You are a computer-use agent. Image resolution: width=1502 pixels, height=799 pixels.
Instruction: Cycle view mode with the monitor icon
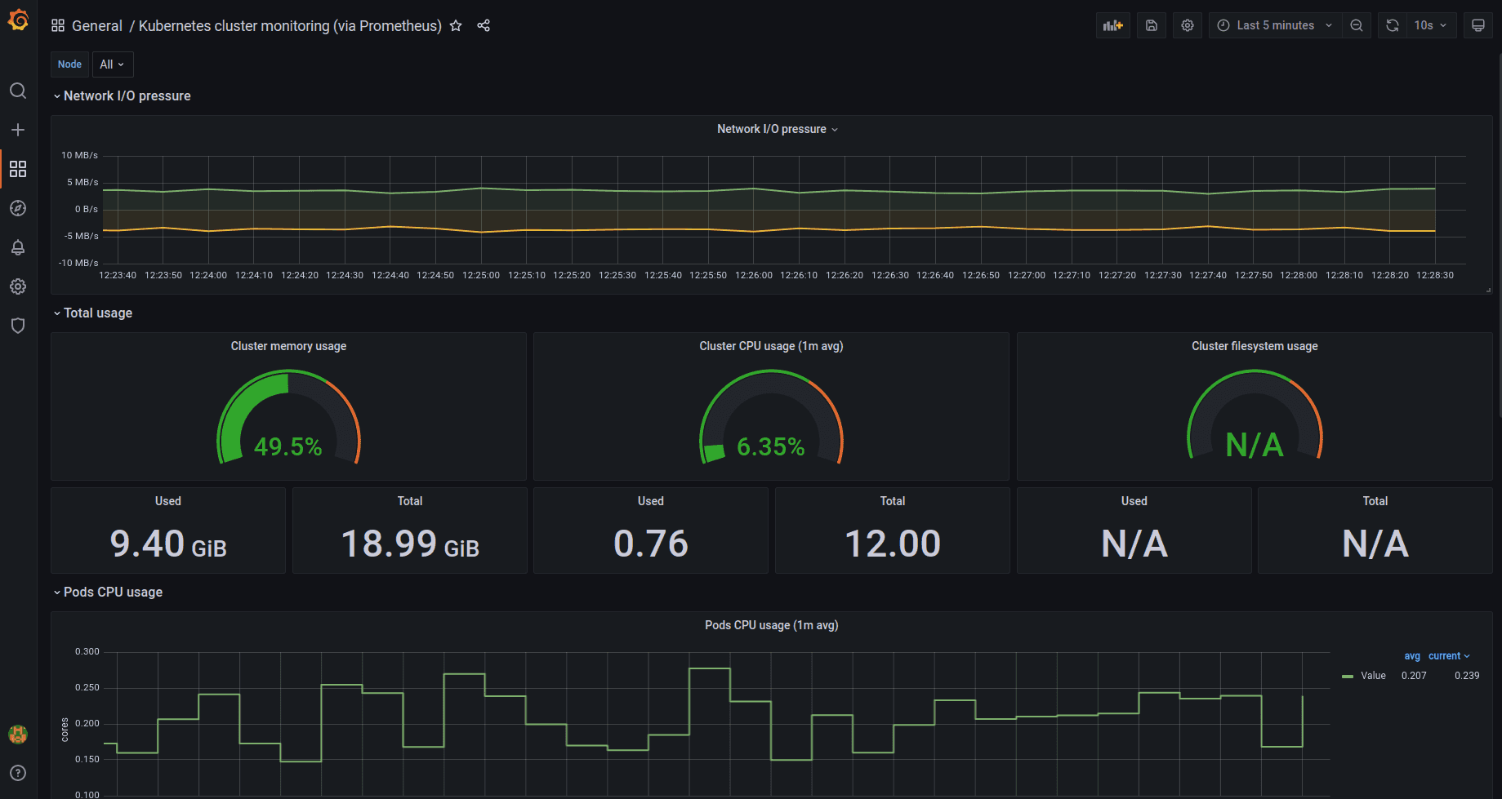click(1477, 25)
